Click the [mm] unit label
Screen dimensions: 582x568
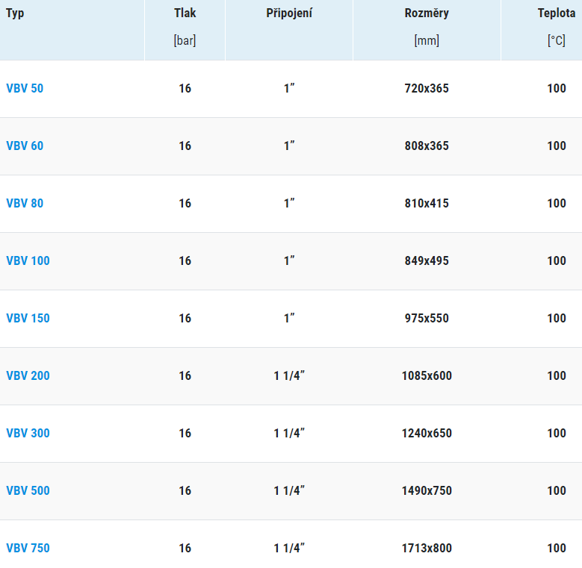[x=427, y=40]
